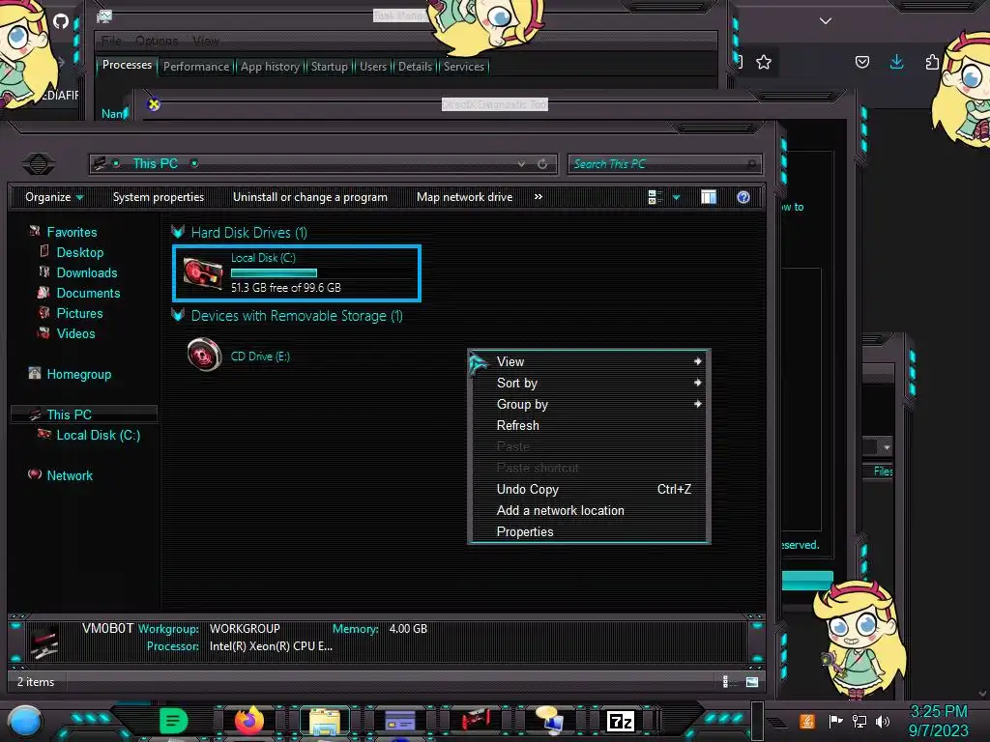This screenshot has height=742, width=990.
Task: Collapse Devices with Removable Storage group
Action: coord(178,315)
